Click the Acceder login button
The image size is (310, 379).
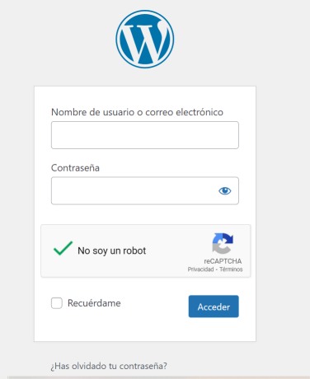[214, 306]
